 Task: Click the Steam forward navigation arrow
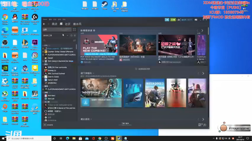tap(48, 24)
